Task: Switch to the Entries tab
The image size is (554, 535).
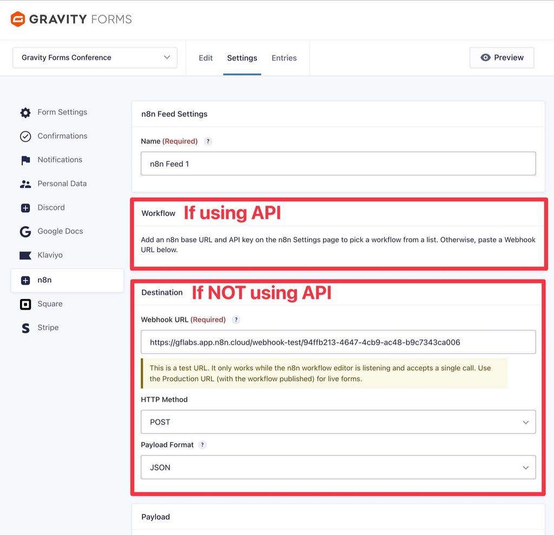Action: pyautogui.click(x=284, y=58)
